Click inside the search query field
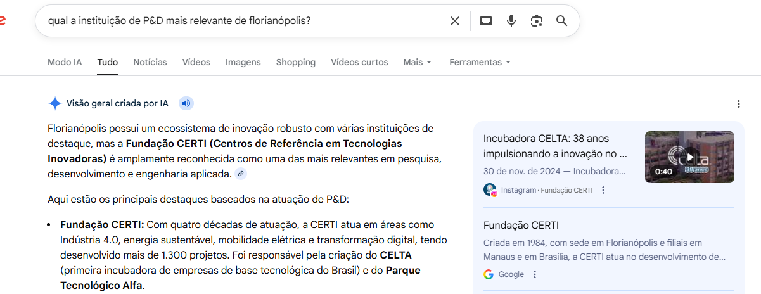This screenshot has height=294, width=761. [241, 21]
